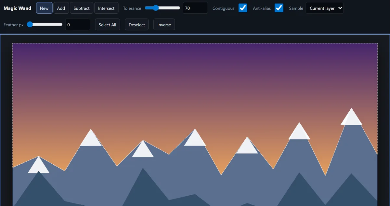
Task: Activate Intersect selection mode
Action: pos(106,8)
